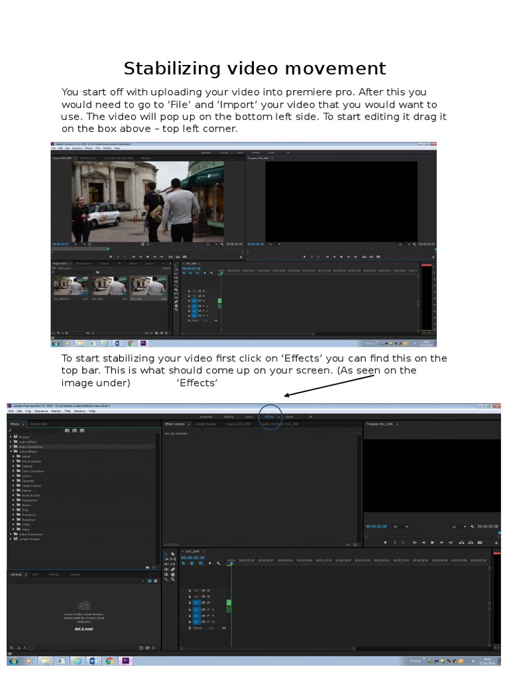Toggle the V1 track target label
This screenshot has height=679, width=509.
[x=196, y=603]
